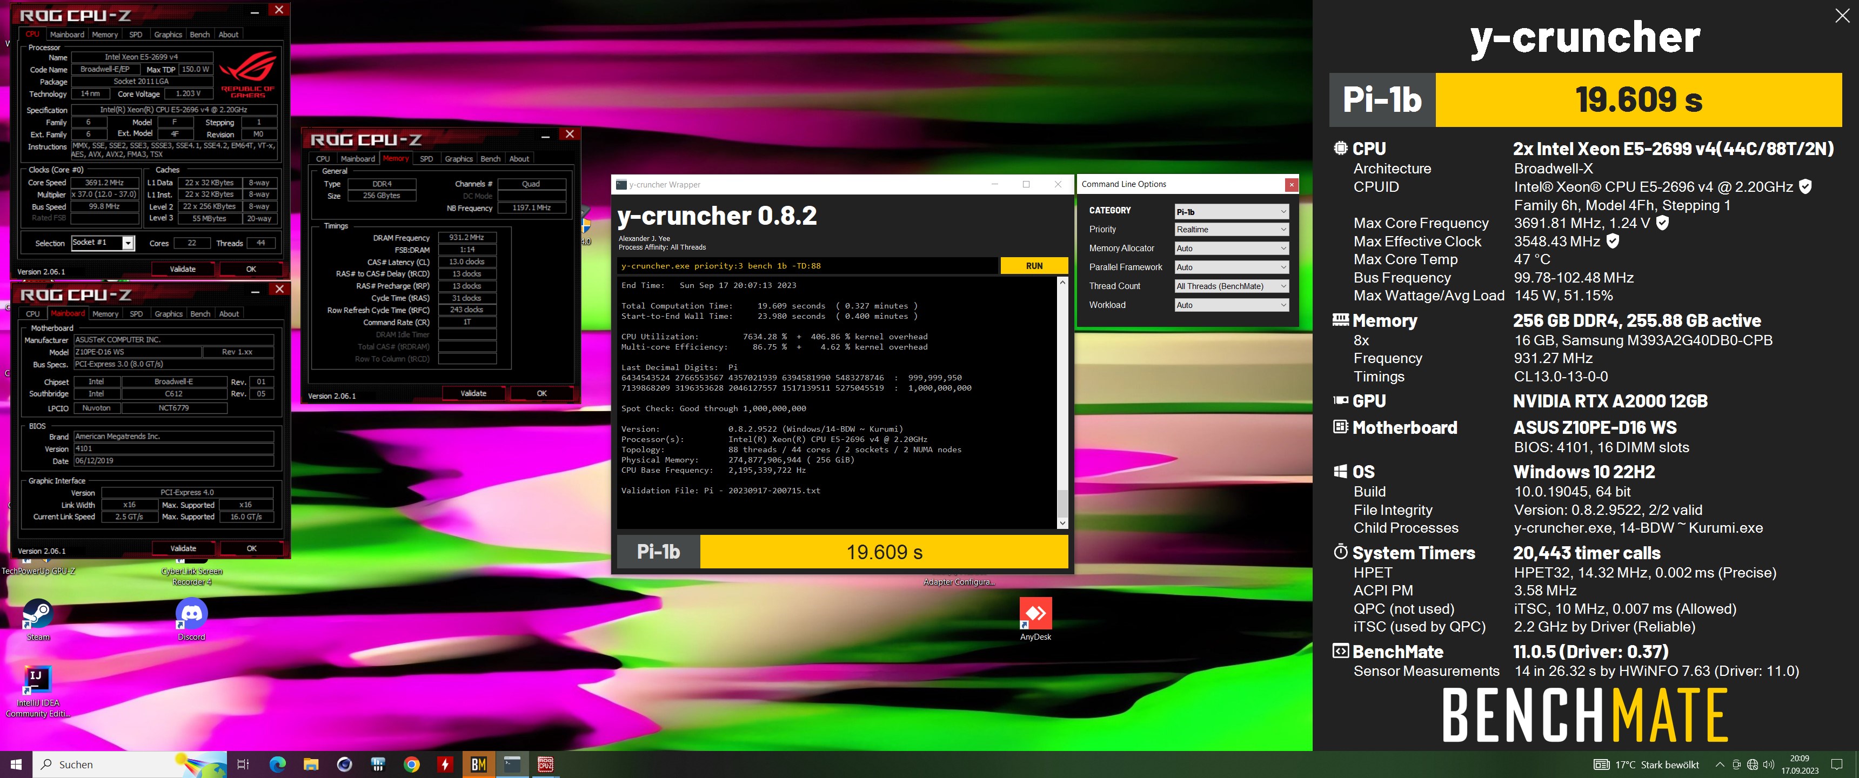
Task: Open Discord desktop shortcut
Action: (191, 619)
